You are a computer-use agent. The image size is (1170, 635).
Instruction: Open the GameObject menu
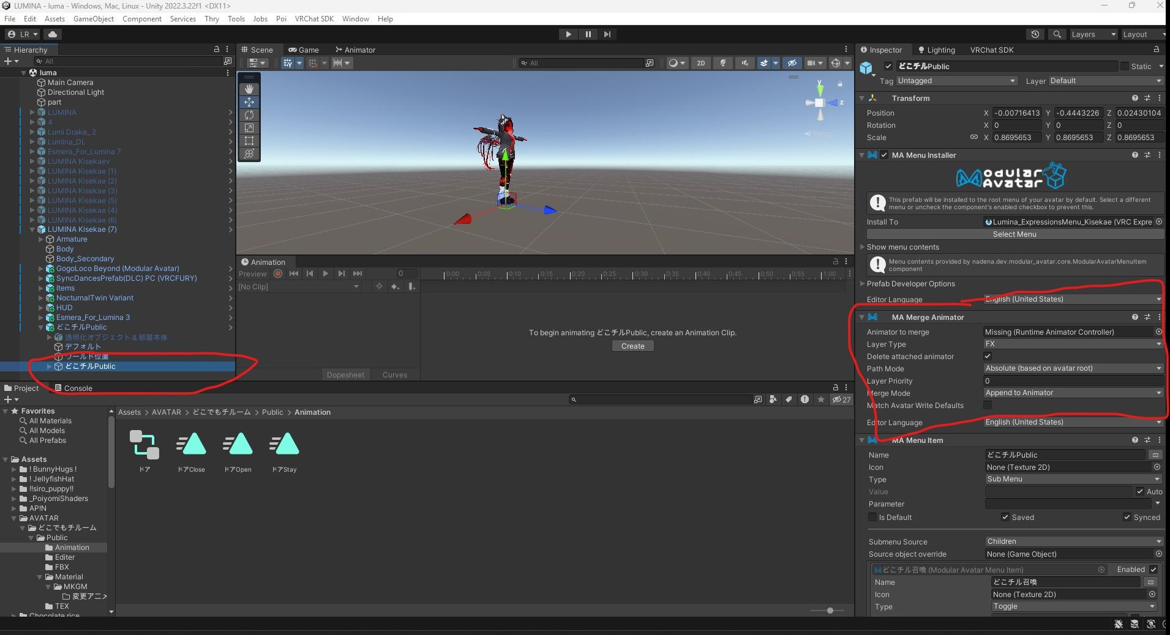[x=94, y=19]
